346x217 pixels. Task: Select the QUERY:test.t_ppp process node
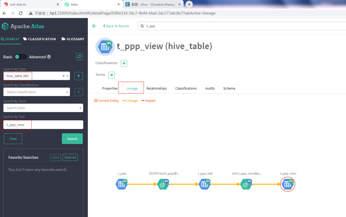(x=163, y=184)
